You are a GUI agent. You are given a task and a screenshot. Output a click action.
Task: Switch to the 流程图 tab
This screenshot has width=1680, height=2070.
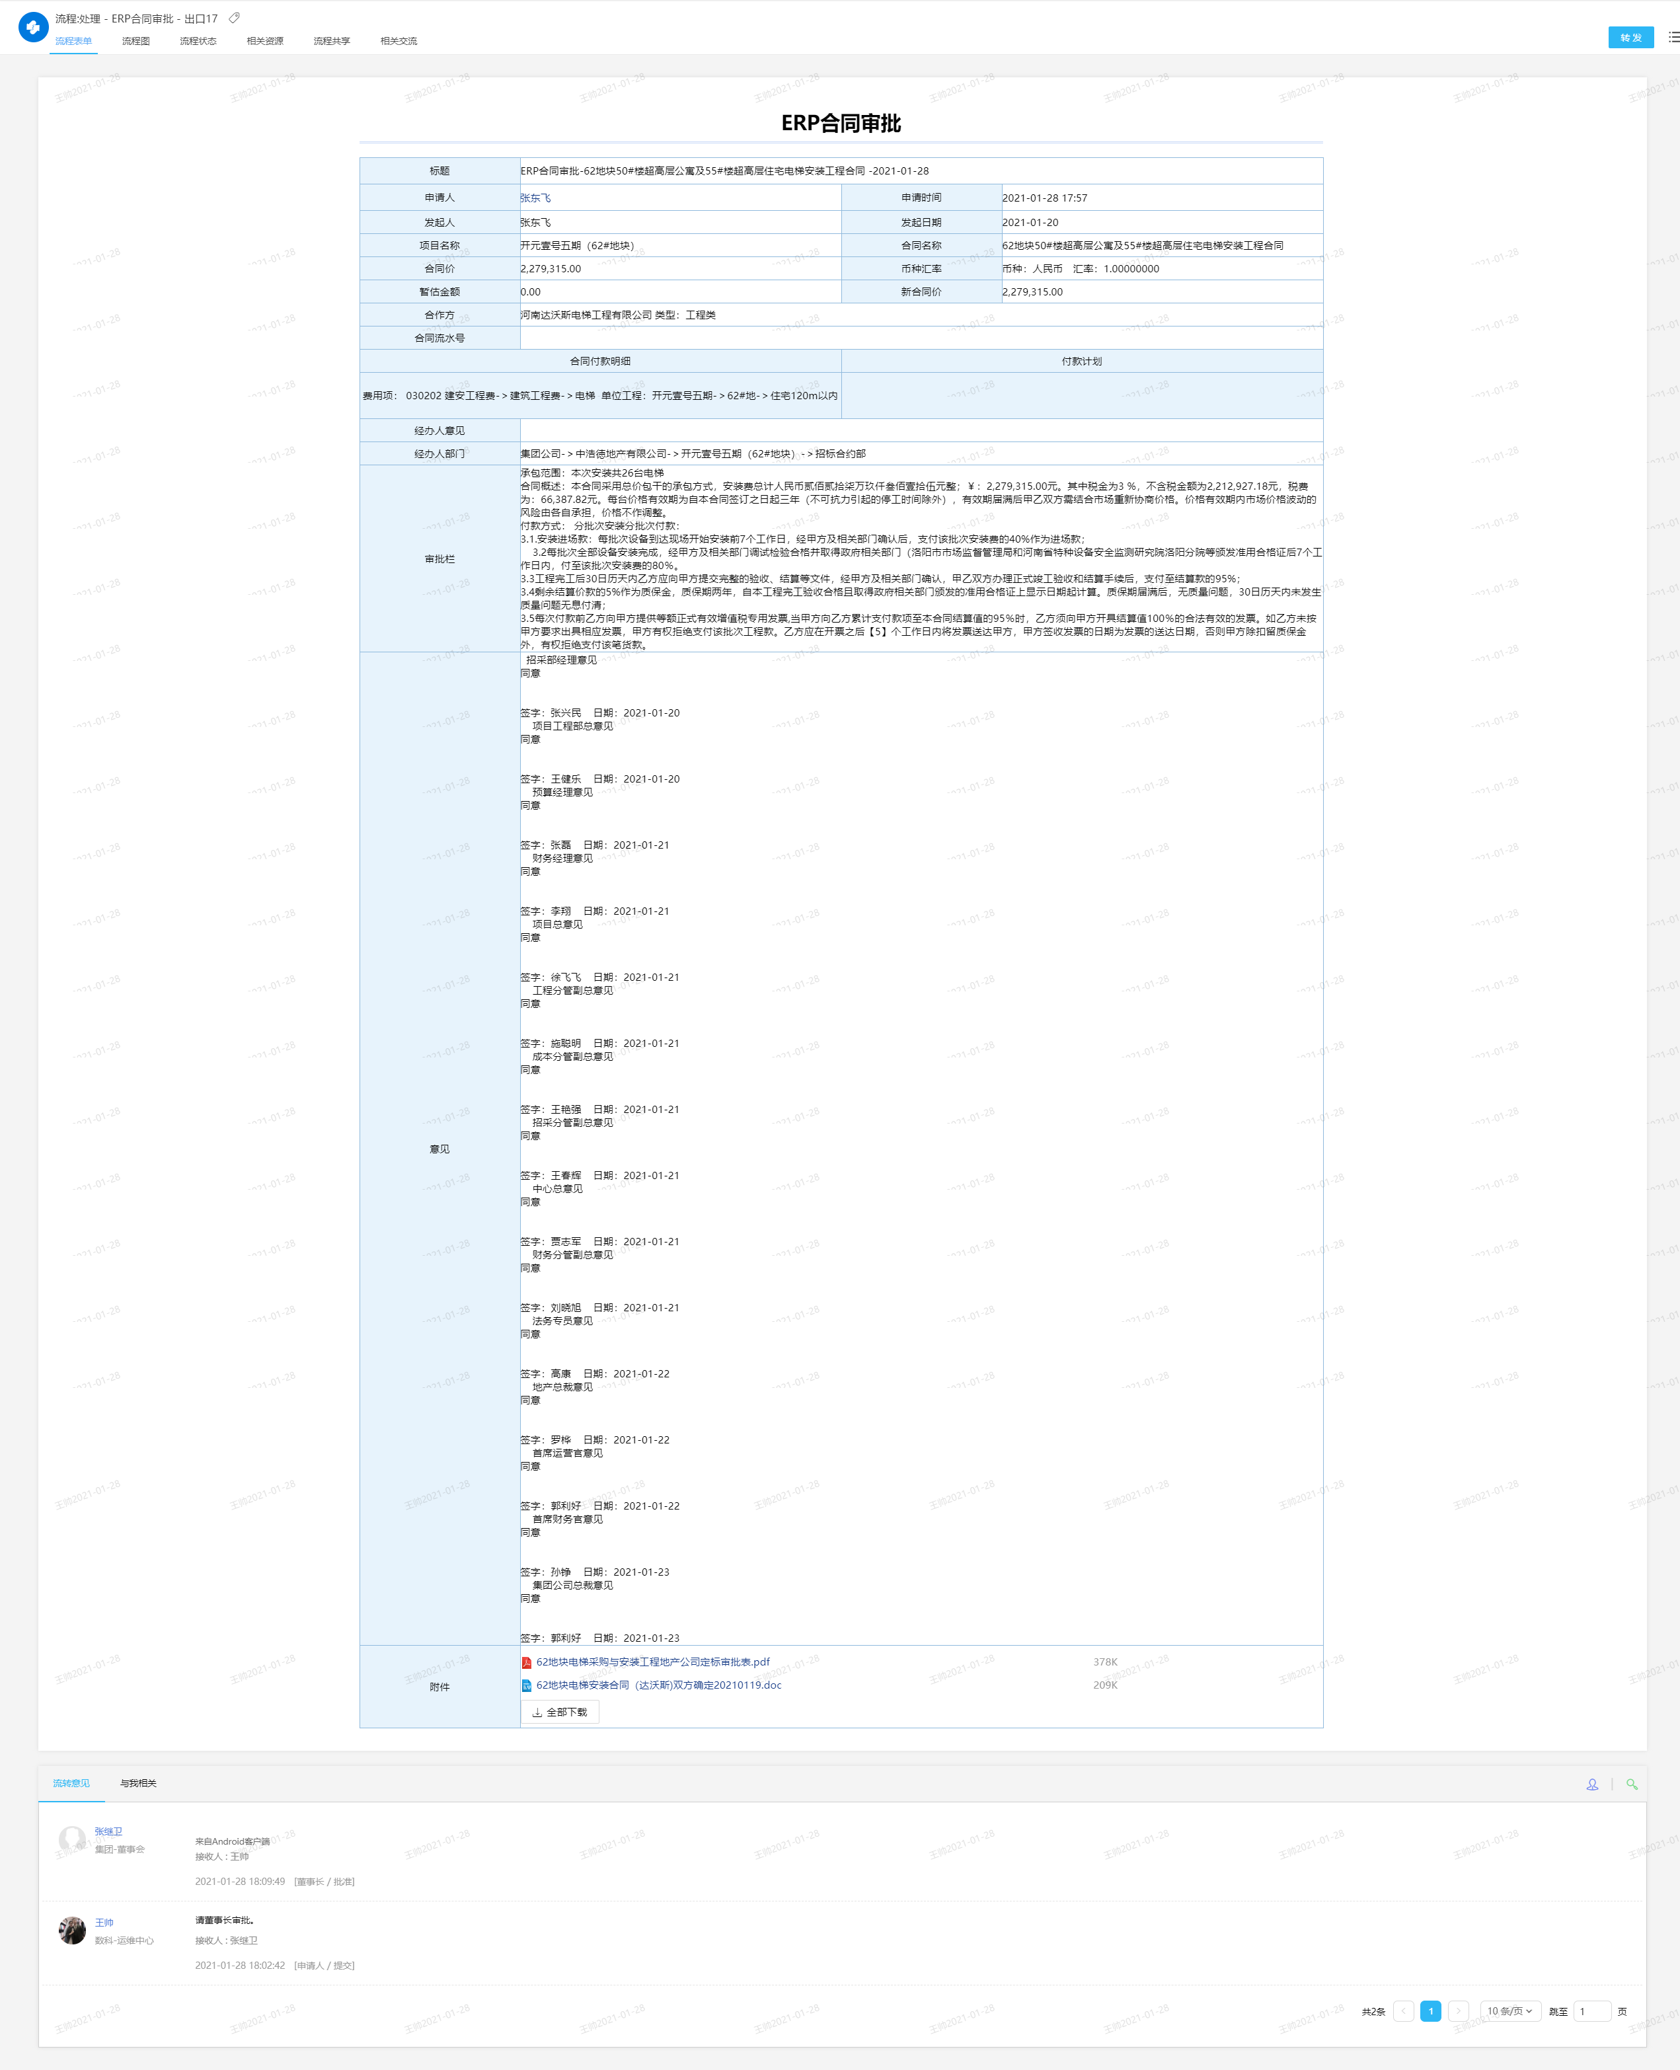click(135, 40)
